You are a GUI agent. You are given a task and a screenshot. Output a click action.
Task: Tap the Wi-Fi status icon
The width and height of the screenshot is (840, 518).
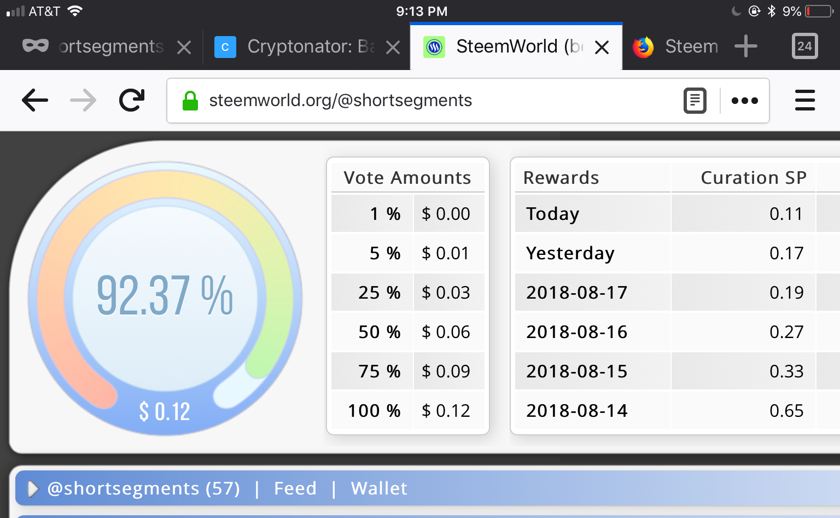click(74, 11)
